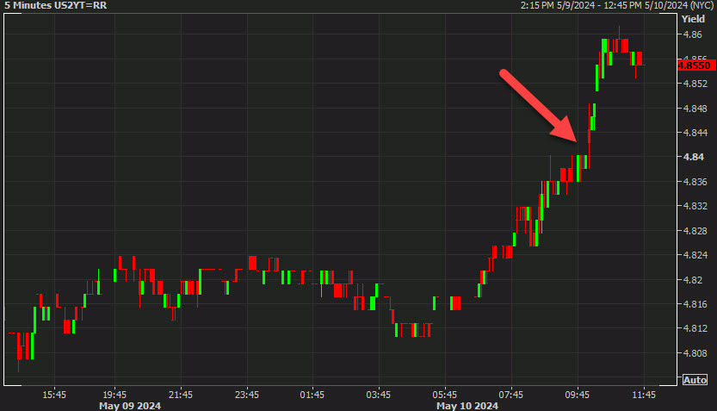Click the date range text '2:15 PM 5/9/2024 - 12:45 PM 5/10/2024 (NYC)'
The width and height of the screenshot is (717, 411).
(617, 5)
